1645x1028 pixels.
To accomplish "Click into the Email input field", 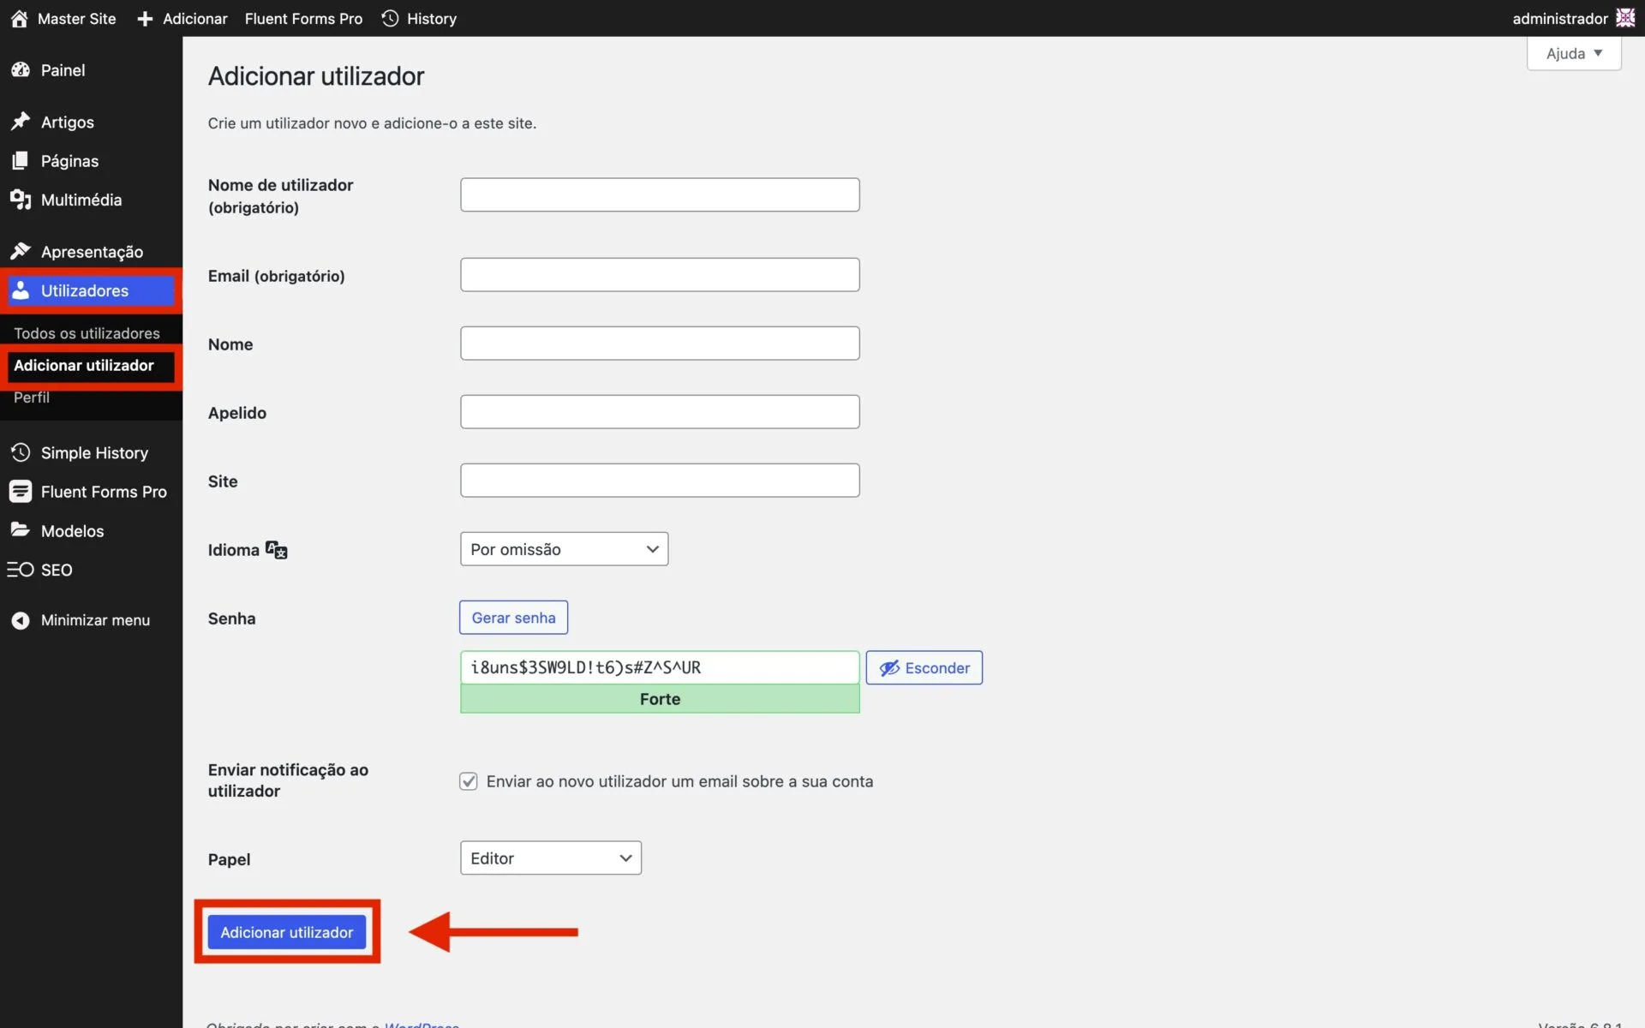I will (x=660, y=275).
